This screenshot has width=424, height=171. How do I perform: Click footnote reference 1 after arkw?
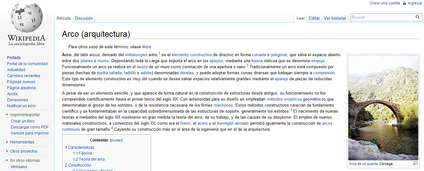point(159,53)
